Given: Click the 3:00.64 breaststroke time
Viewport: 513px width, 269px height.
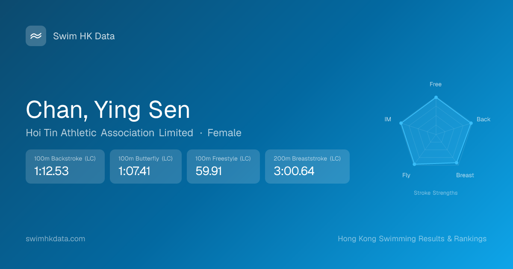Looking at the screenshot, I should pyautogui.click(x=294, y=171).
